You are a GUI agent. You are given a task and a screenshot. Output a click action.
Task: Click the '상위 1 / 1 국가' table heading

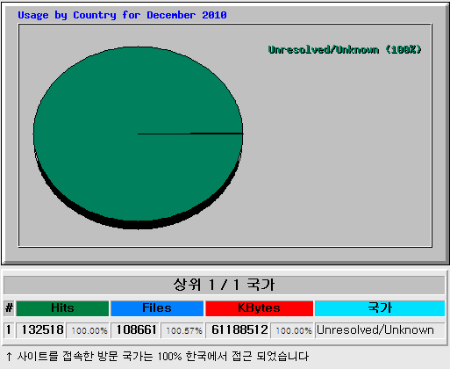click(x=225, y=285)
